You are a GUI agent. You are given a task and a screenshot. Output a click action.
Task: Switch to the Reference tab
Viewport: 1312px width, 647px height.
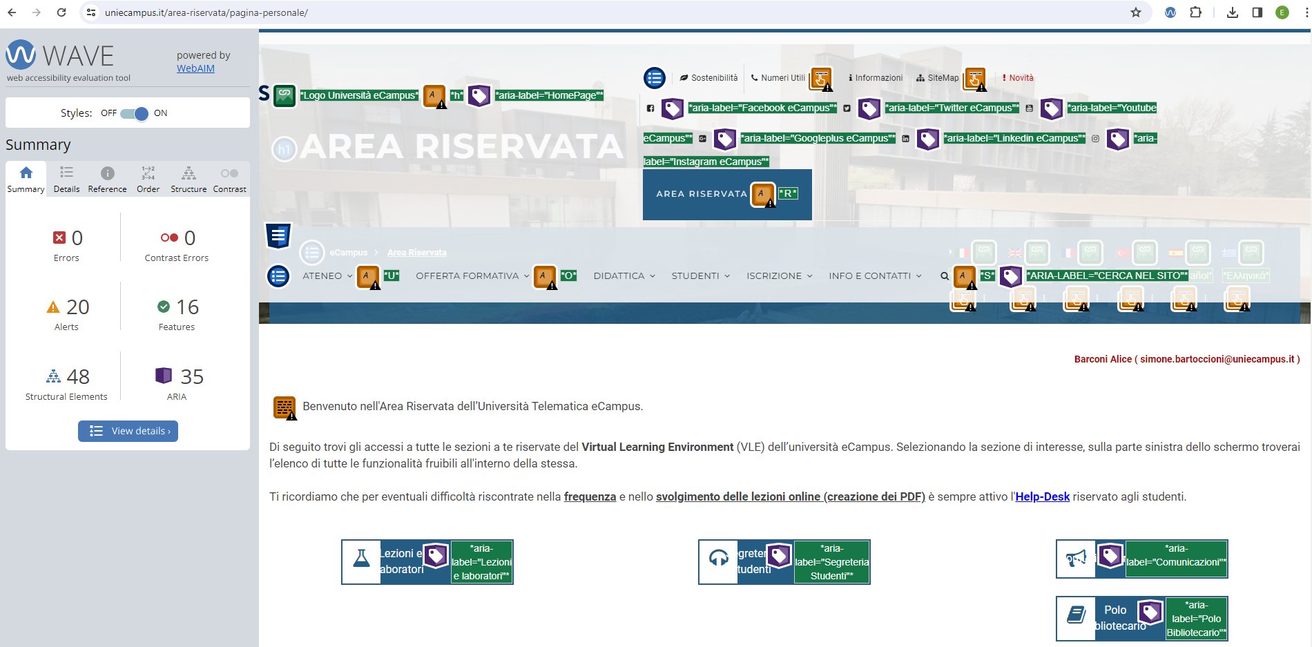(x=107, y=180)
